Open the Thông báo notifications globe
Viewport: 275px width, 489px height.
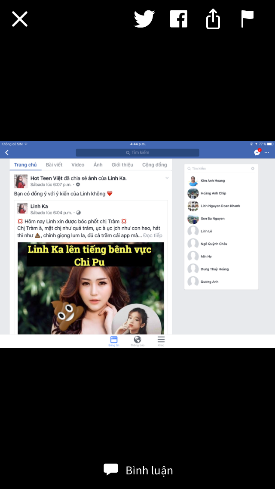137,341
